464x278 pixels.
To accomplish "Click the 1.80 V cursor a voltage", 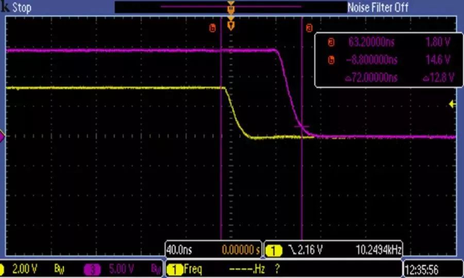I will coord(438,42).
